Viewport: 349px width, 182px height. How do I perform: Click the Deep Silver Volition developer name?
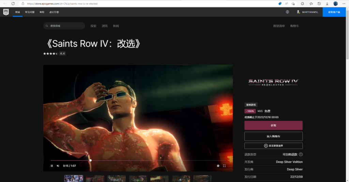coord(289,162)
